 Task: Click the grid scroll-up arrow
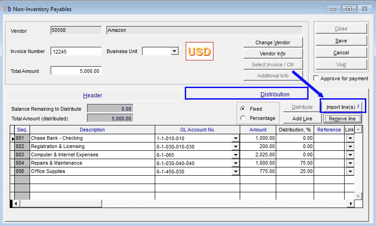tap(358, 130)
